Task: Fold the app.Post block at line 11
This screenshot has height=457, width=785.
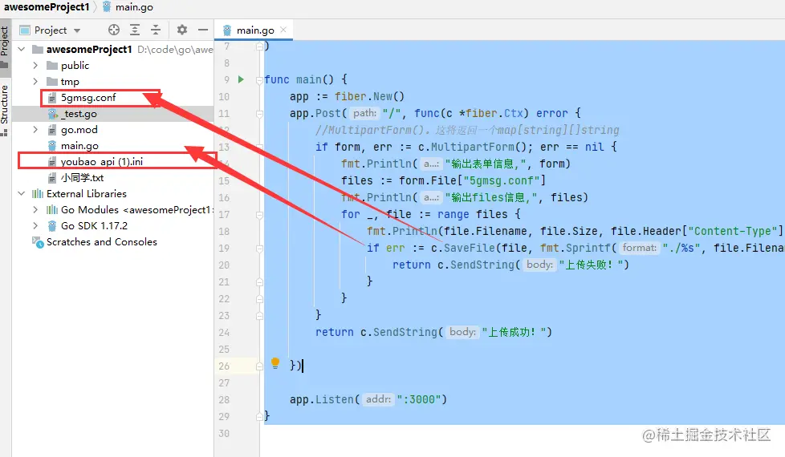Action: [259, 114]
